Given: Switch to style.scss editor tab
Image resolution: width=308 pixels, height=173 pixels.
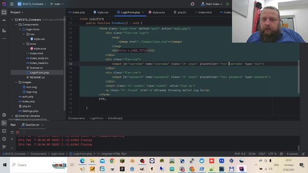Looking at the screenshot, I should click(156, 12).
